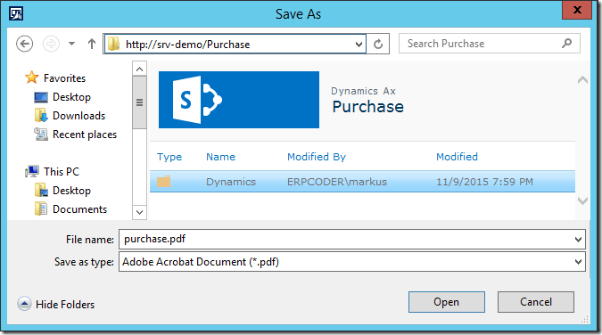This screenshot has width=602, height=335.
Task: Click the search magnifier icon
Action: click(x=566, y=44)
